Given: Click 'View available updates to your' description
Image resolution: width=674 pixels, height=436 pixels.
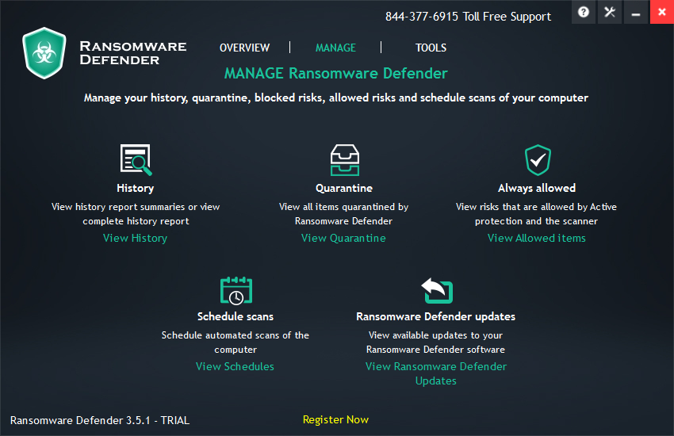Looking at the screenshot, I should tap(436, 342).
